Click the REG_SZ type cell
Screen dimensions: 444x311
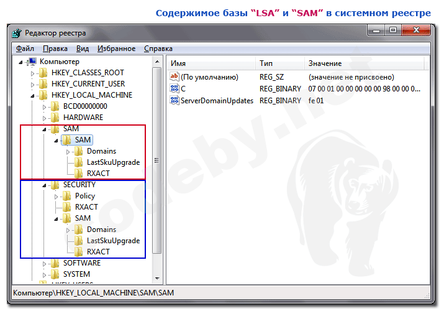pos(271,77)
